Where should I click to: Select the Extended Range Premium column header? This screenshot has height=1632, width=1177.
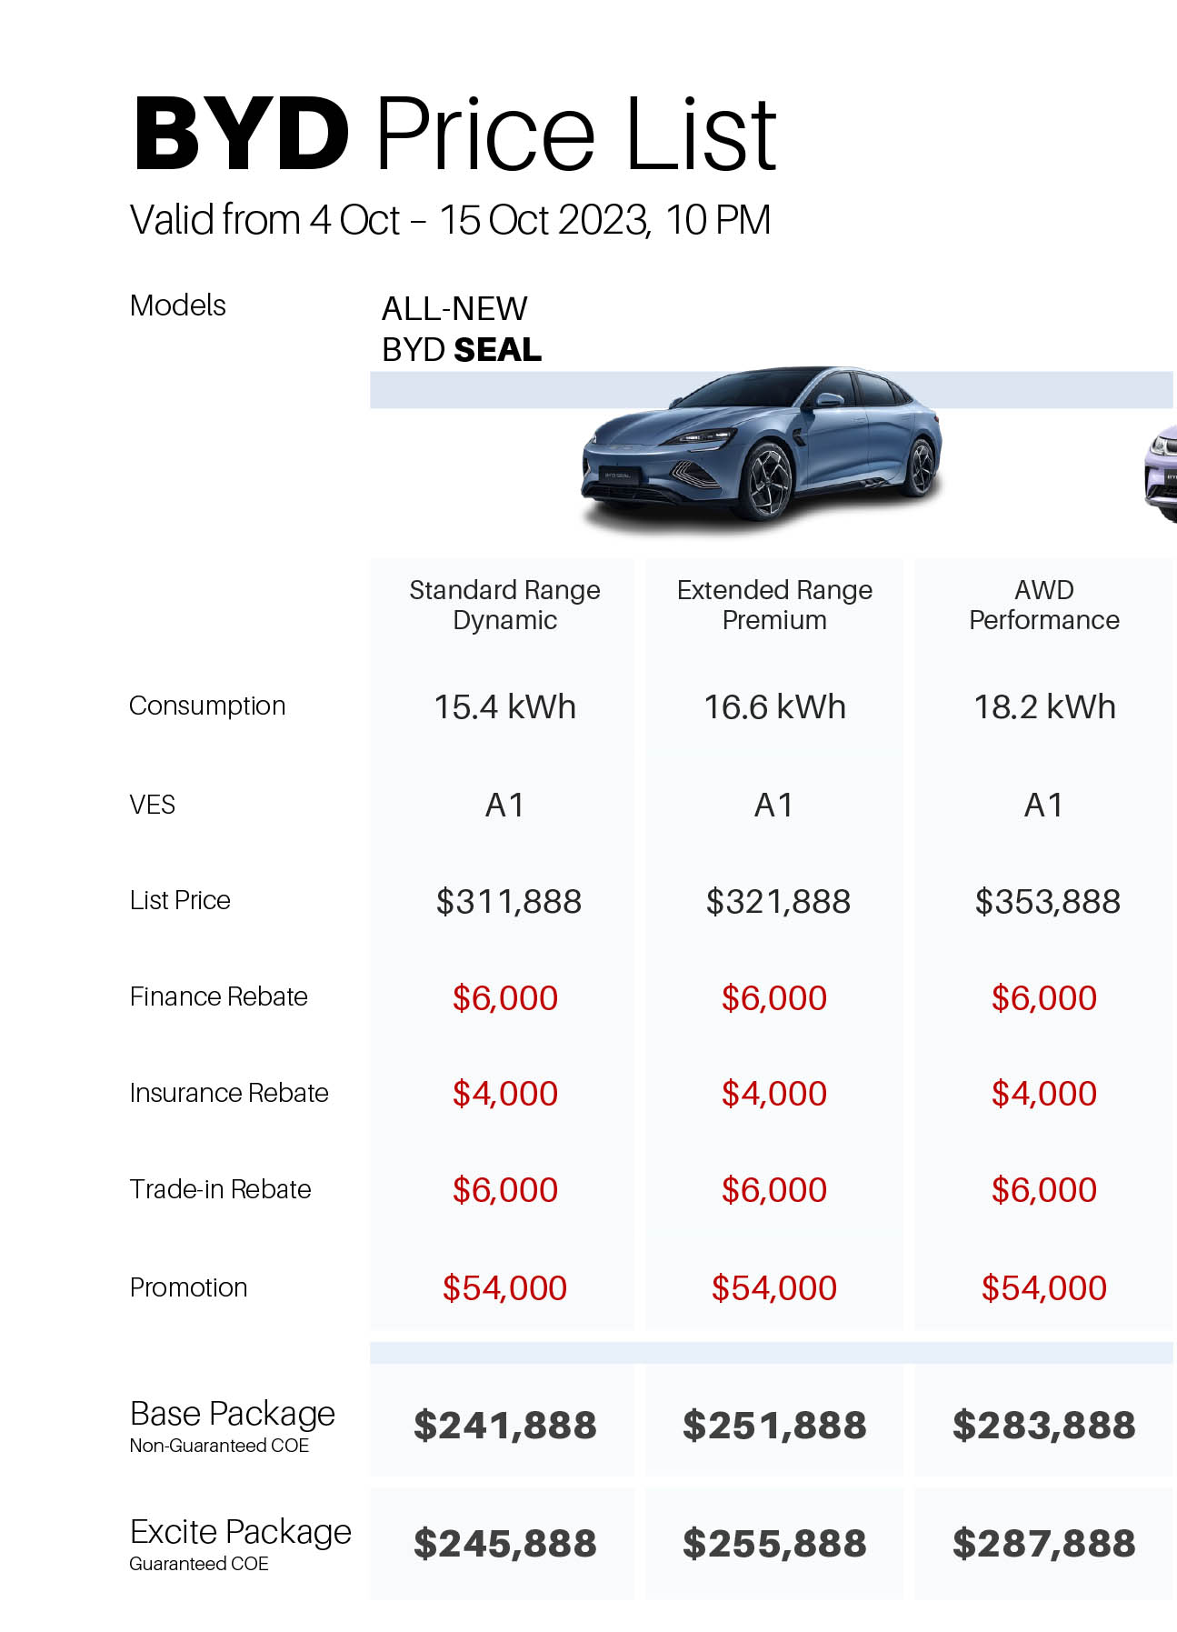pyautogui.click(x=774, y=605)
